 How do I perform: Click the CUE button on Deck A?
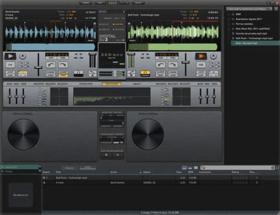coord(10,65)
